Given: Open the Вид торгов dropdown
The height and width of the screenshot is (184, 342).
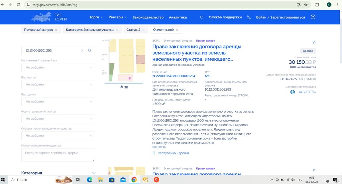Looking at the screenshot, I should 58,85.
